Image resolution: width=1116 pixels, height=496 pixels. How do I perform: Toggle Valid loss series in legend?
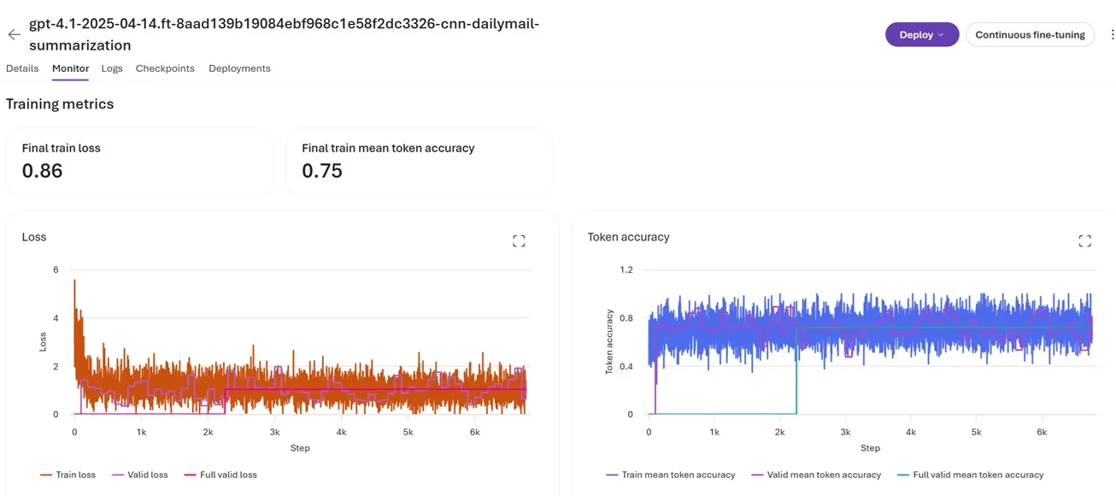click(x=139, y=475)
